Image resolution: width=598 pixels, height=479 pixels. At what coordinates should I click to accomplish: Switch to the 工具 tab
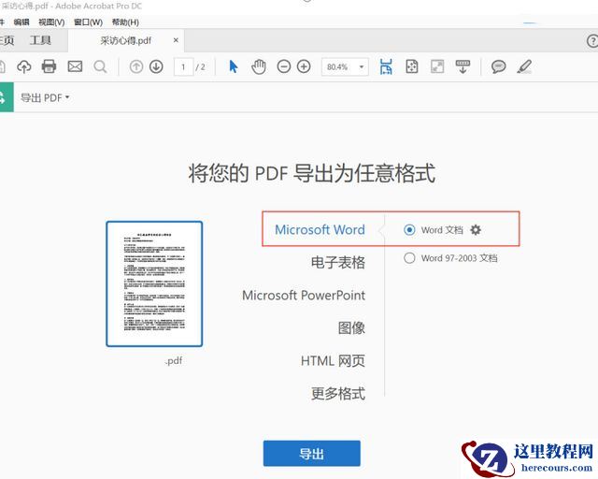coord(40,40)
